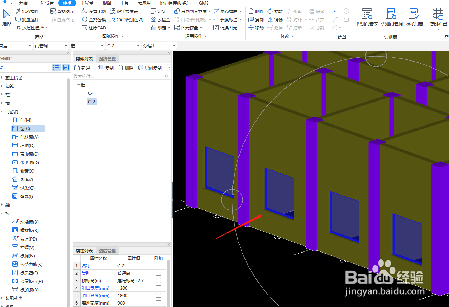Switch to the 图层管理 tab
449x307 pixels.
[107, 250]
